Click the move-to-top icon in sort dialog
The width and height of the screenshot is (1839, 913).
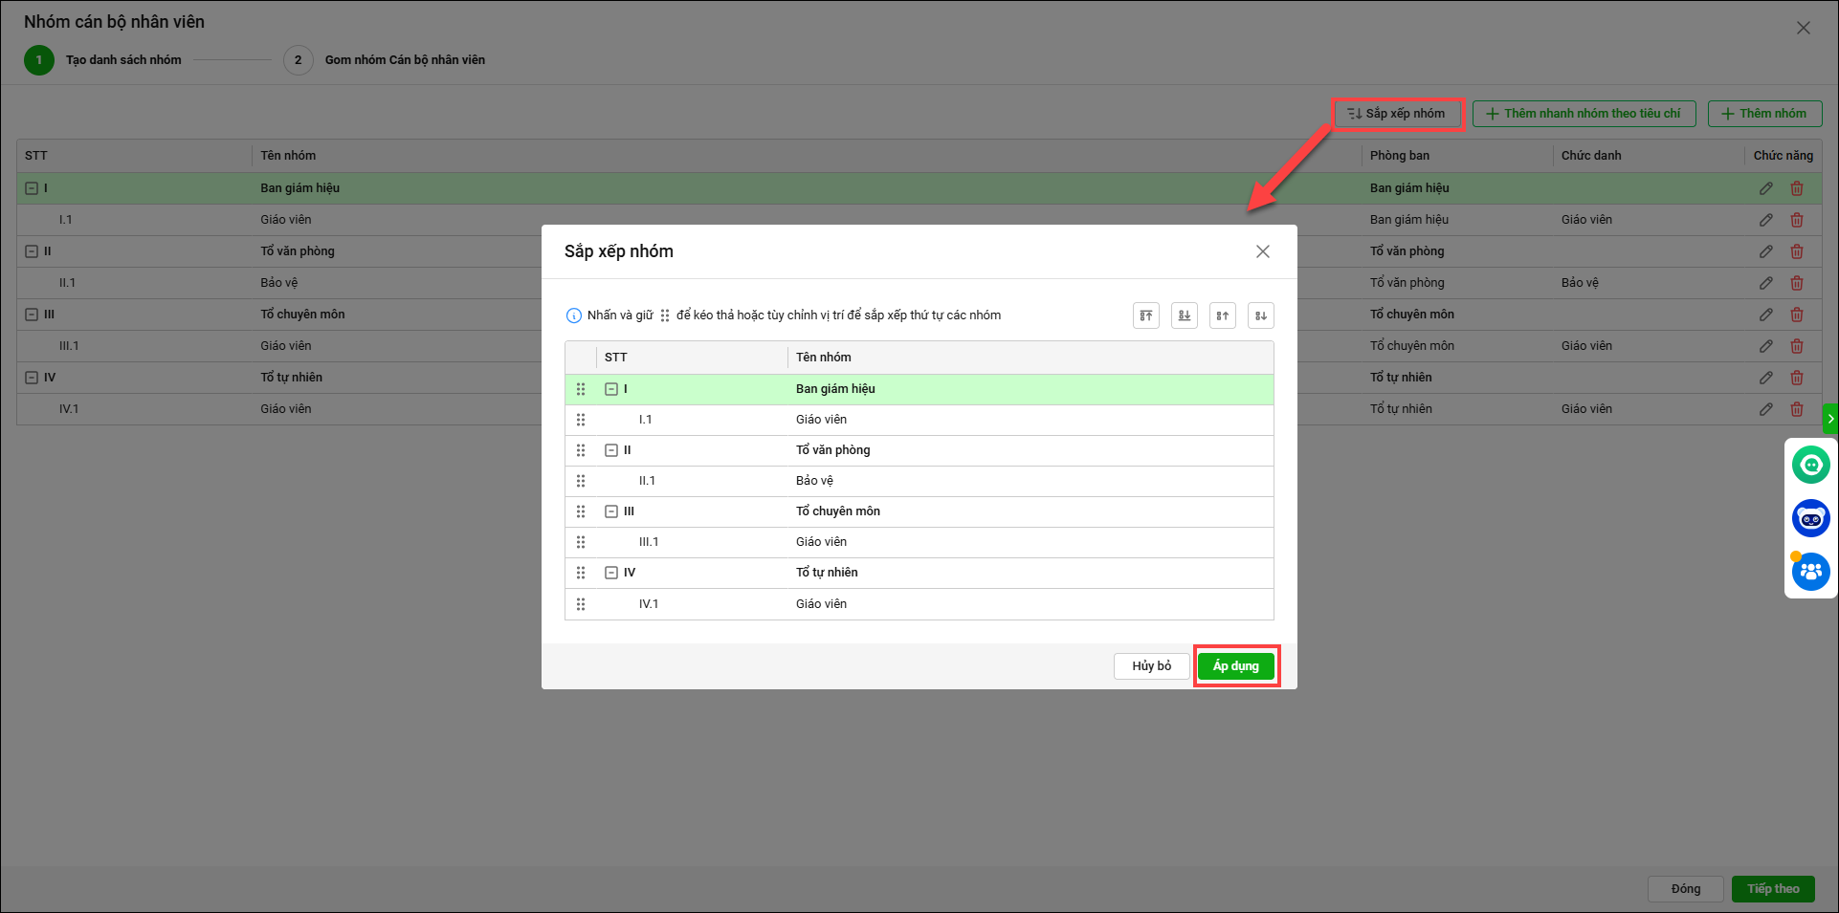(1145, 315)
